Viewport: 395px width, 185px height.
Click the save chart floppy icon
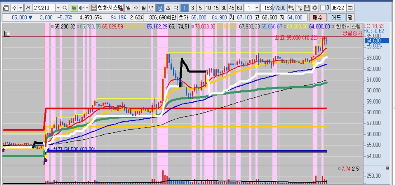(x=307, y=8)
